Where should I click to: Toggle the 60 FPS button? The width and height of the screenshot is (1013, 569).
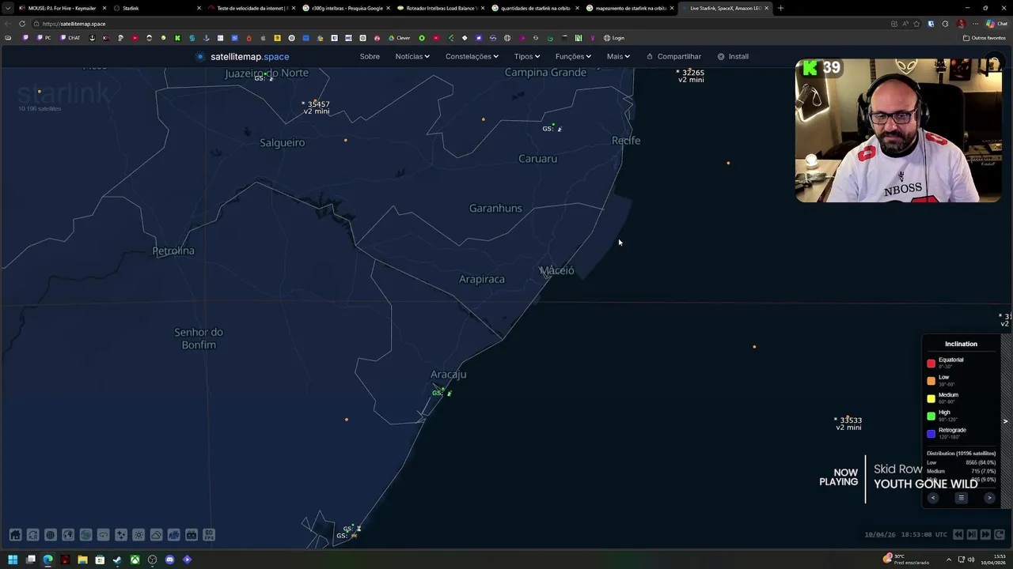tap(209, 535)
